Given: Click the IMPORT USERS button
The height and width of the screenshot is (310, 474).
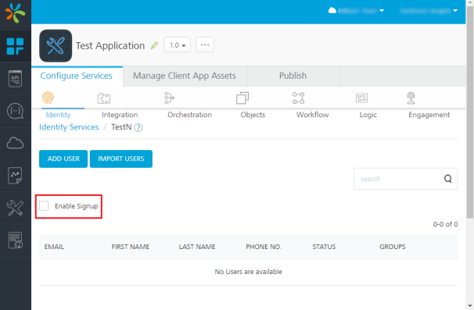Looking at the screenshot, I should click(121, 159).
